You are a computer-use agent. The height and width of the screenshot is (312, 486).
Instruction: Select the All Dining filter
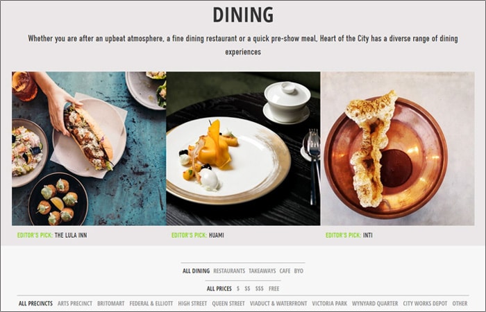click(x=196, y=271)
